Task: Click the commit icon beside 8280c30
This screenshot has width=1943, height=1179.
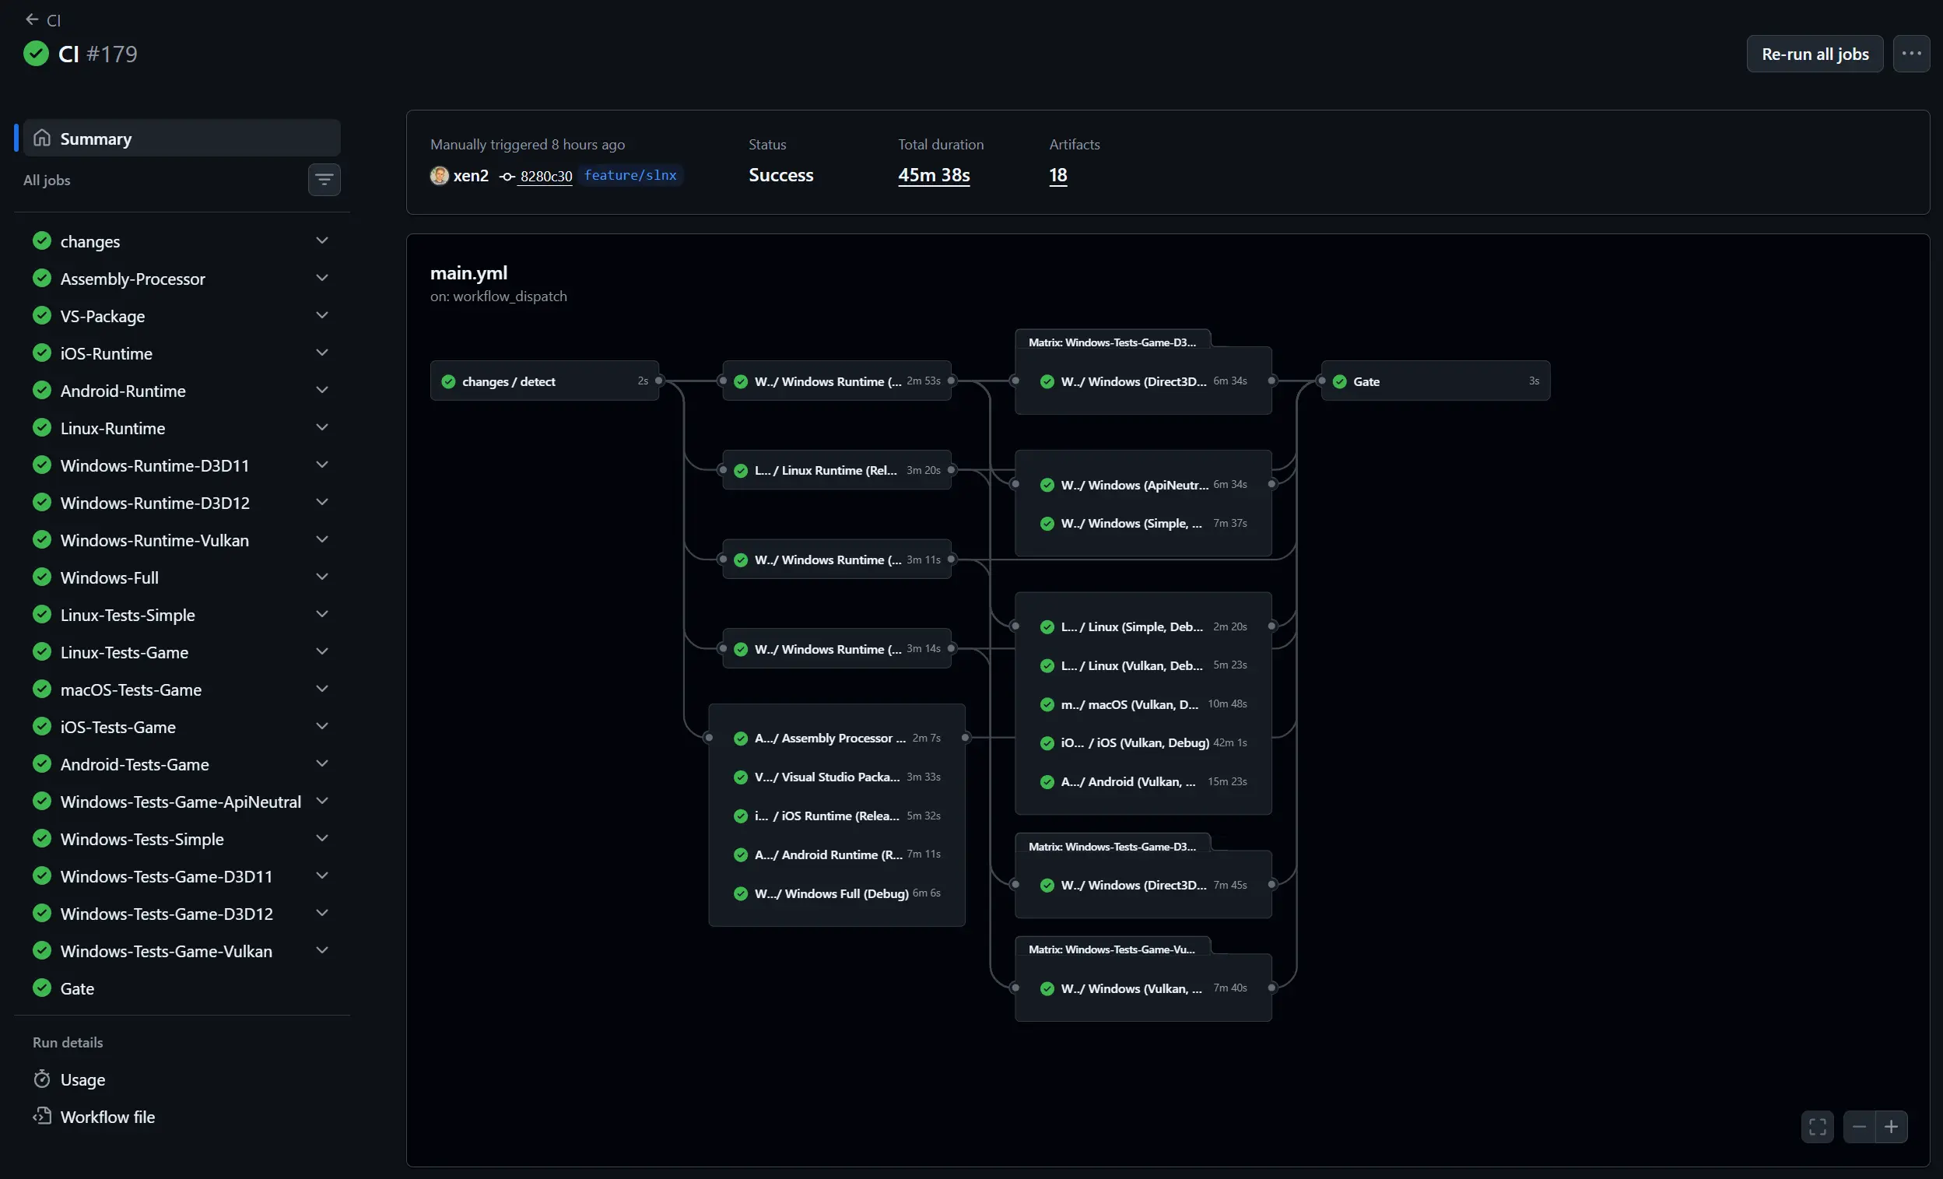Action: (508, 177)
